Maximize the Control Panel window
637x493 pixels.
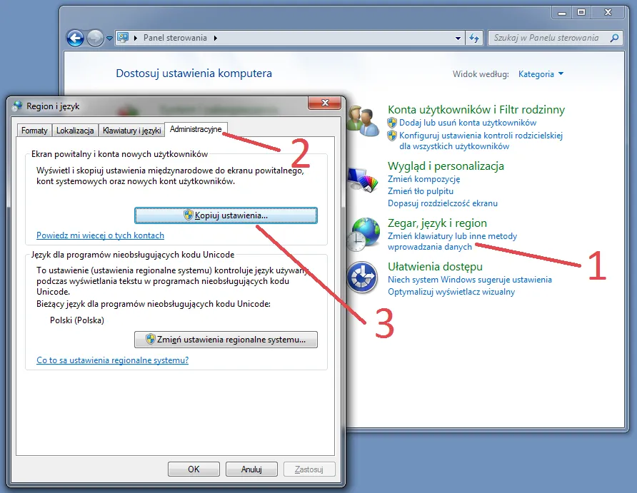pos(581,13)
